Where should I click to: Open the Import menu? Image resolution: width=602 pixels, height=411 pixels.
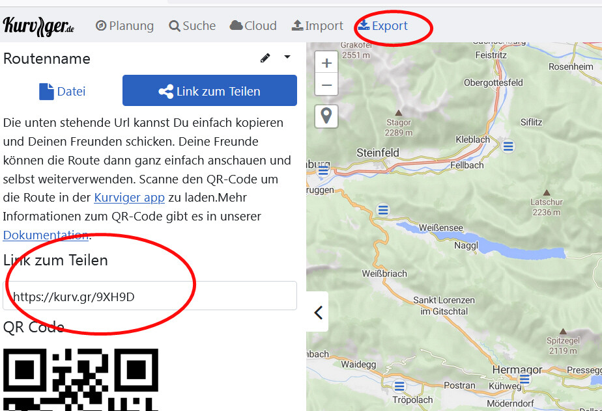point(317,26)
